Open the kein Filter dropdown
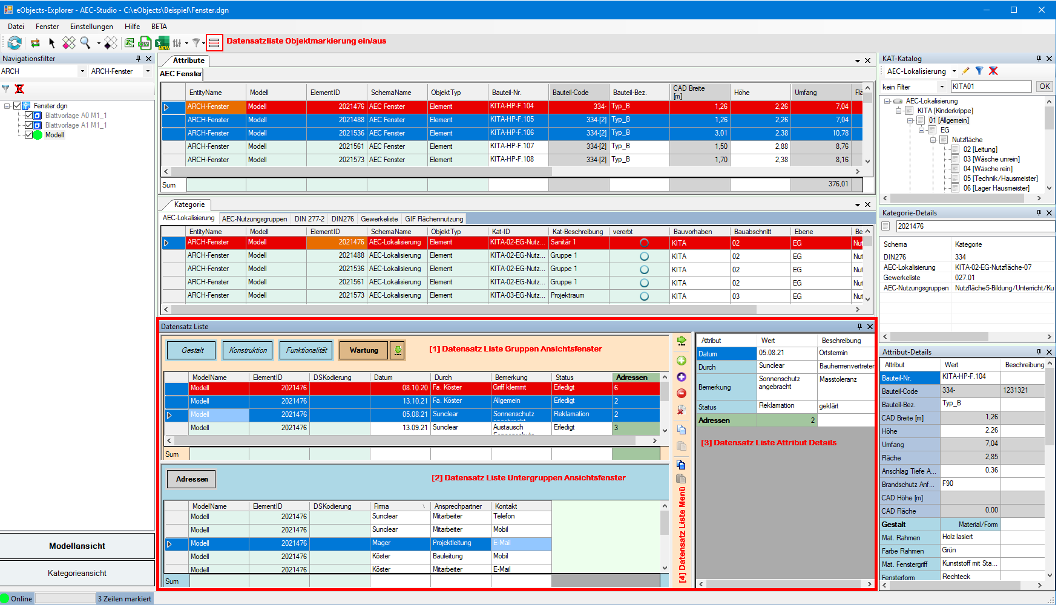Screen dimensions: 1058x605 [942, 87]
